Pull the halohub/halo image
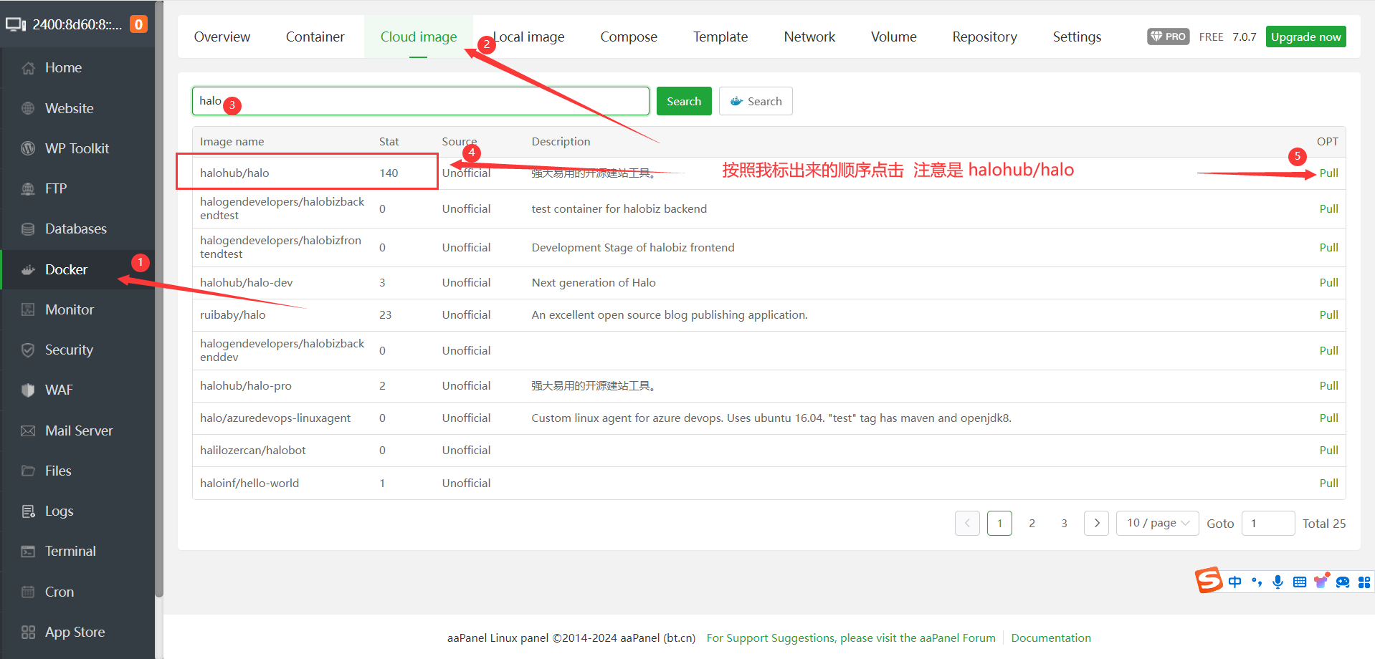Image resolution: width=1375 pixels, height=659 pixels. 1328,173
